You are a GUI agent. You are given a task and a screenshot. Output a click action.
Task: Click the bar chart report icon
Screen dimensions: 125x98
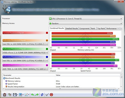[20, 95]
